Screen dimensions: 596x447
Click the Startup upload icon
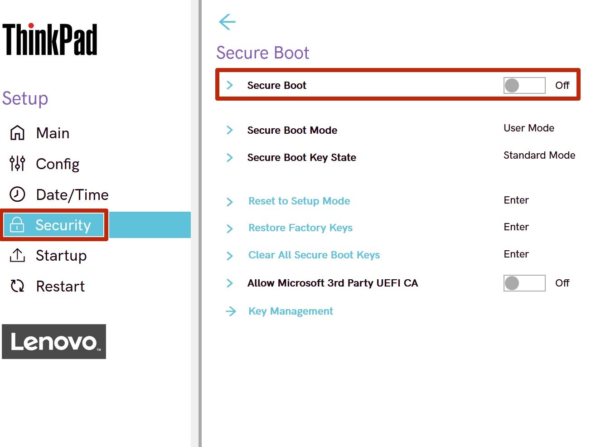18,255
